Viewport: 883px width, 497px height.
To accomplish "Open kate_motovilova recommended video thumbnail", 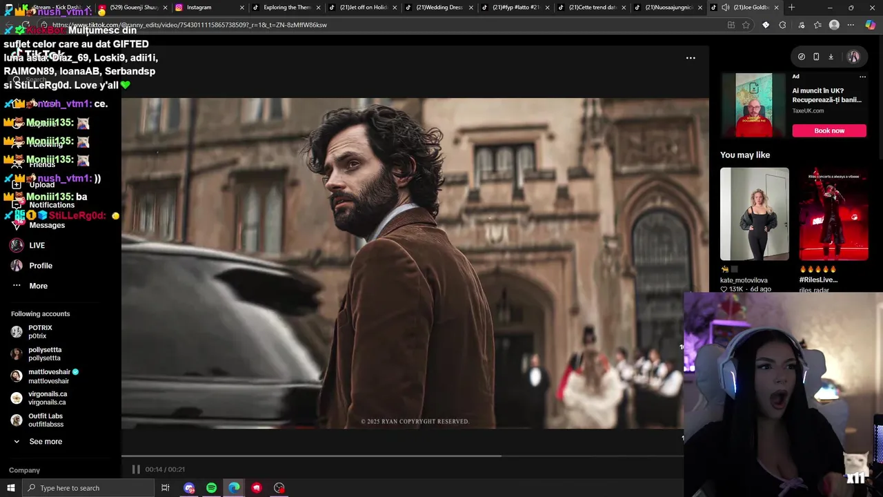I will 754,214.
